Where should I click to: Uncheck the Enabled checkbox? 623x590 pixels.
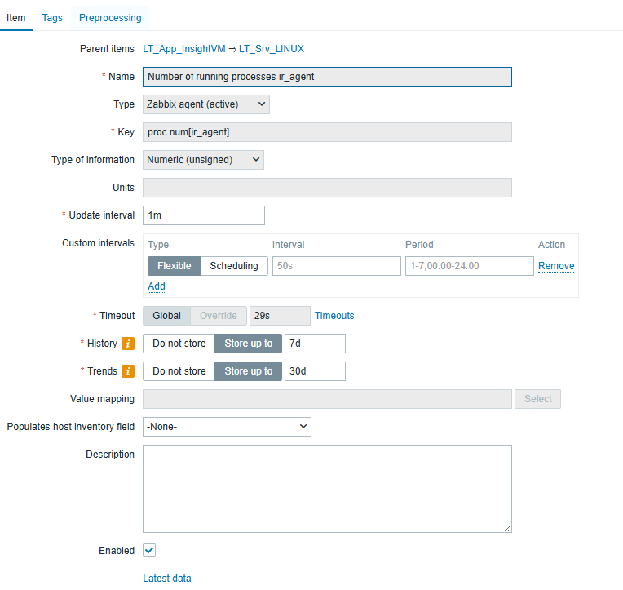[x=149, y=551]
